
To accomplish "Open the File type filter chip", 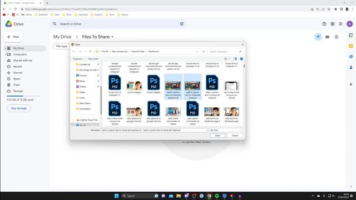I will coord(62,46).
